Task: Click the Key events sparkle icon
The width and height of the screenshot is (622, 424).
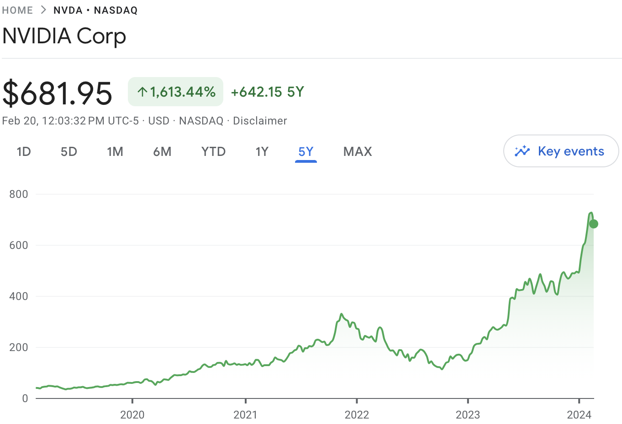Action: point(522,151)
